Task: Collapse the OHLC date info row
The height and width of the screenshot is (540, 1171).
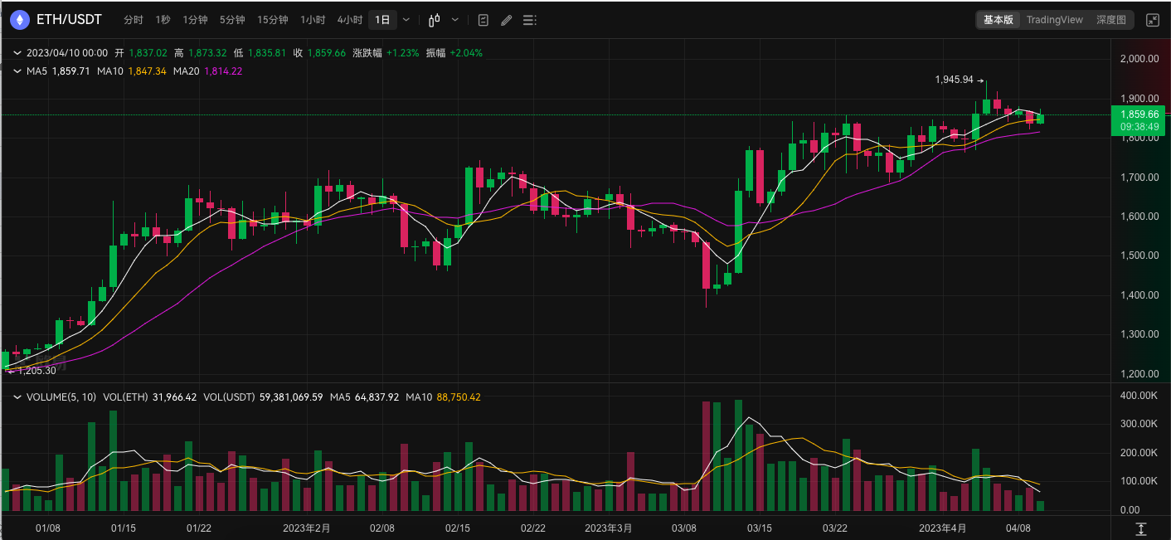Action: [17, 52]
